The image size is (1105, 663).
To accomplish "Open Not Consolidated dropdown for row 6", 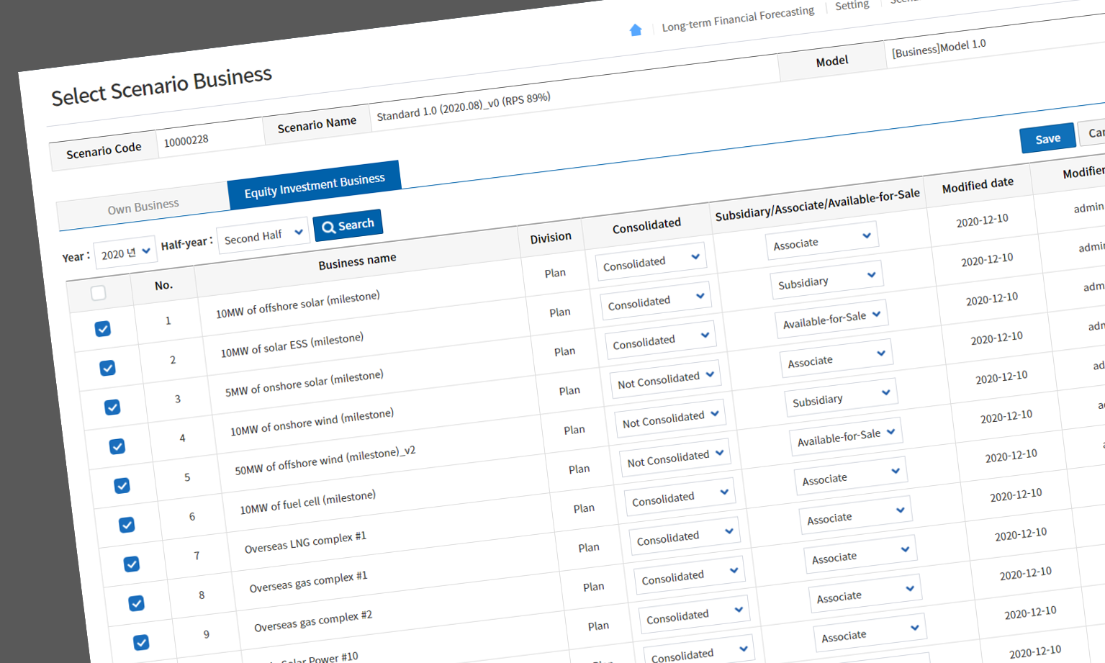I will (675, 458).
